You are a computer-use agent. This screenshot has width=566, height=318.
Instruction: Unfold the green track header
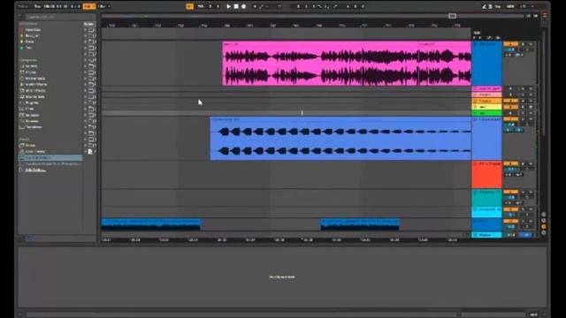click(x=476, y=113)
